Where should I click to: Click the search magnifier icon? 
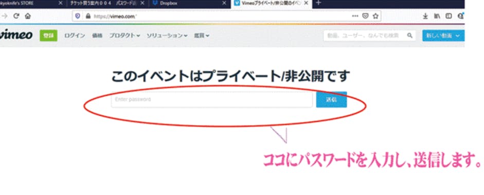tap(409, 36)
